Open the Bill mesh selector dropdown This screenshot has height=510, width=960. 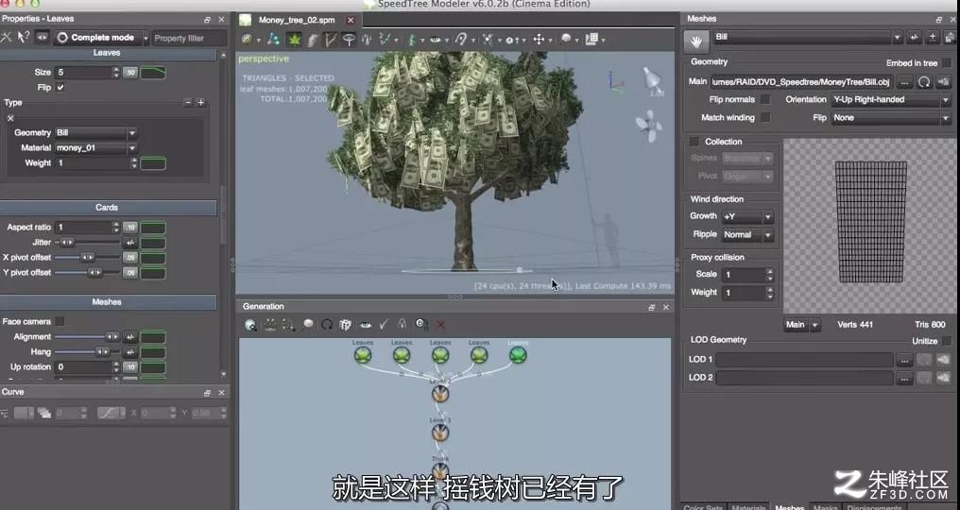(808, 38)
